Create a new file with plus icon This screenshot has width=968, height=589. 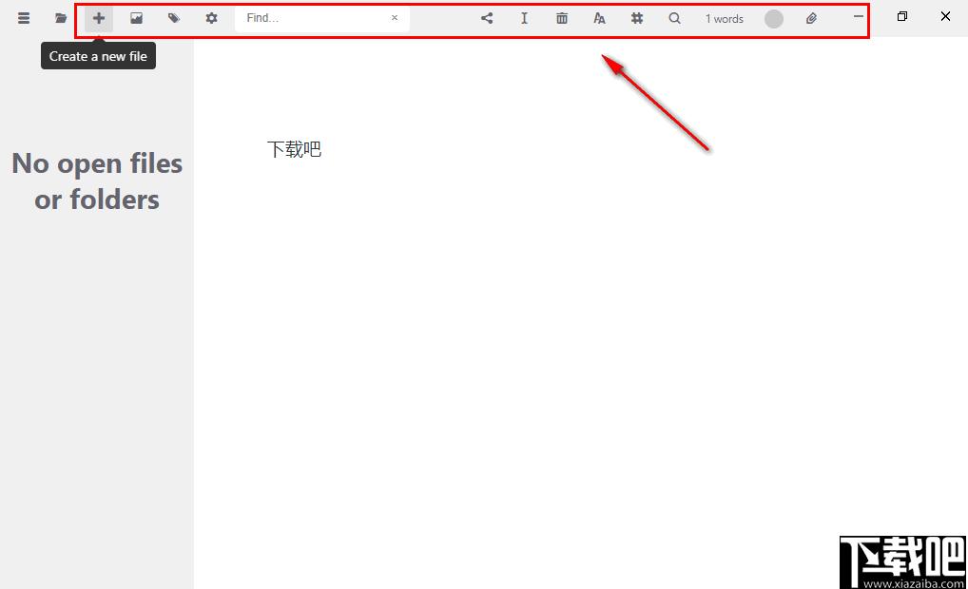99,18
